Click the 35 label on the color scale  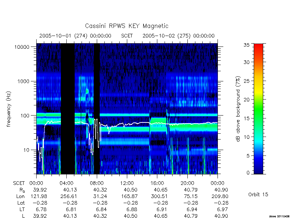[246, 45]
